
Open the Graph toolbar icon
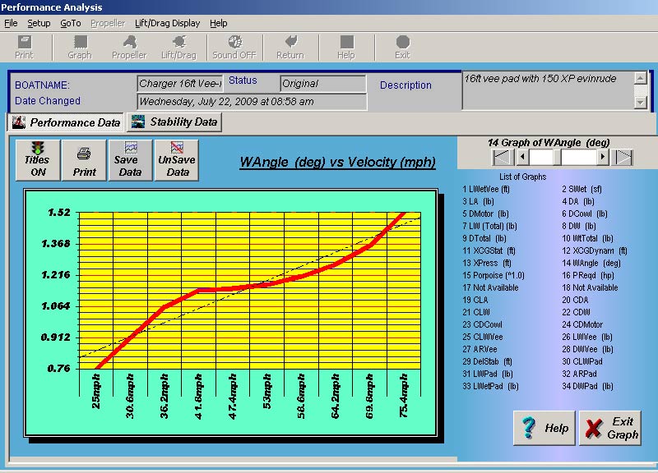80,48
